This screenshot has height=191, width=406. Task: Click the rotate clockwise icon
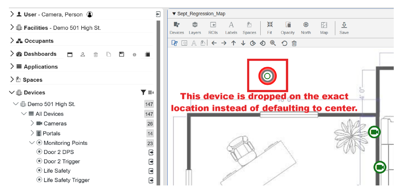(x=253, y=43)
